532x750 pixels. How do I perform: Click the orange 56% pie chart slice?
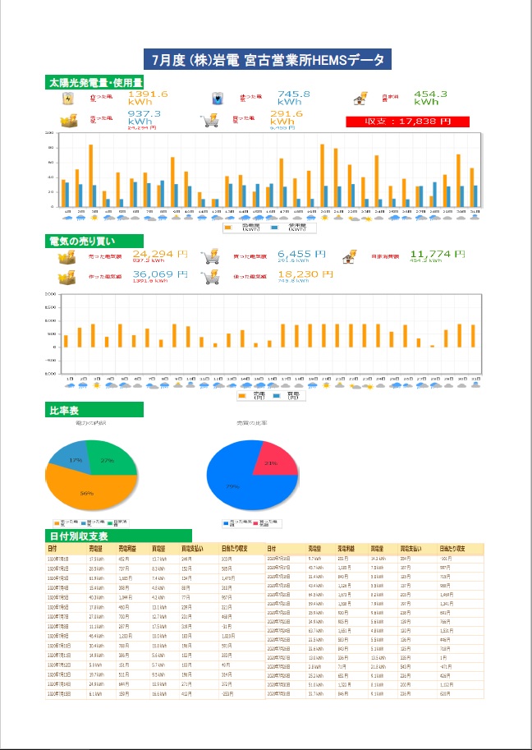click(86, 493)
